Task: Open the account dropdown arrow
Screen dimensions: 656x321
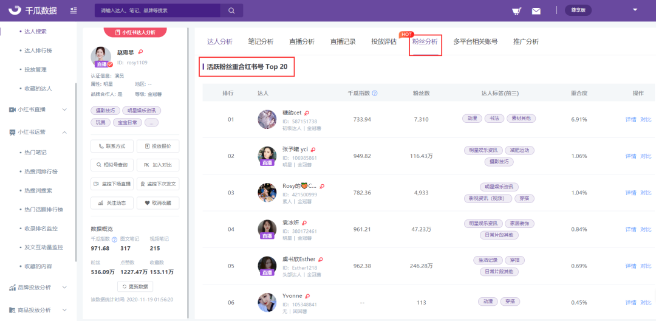Action: [635, 10]
